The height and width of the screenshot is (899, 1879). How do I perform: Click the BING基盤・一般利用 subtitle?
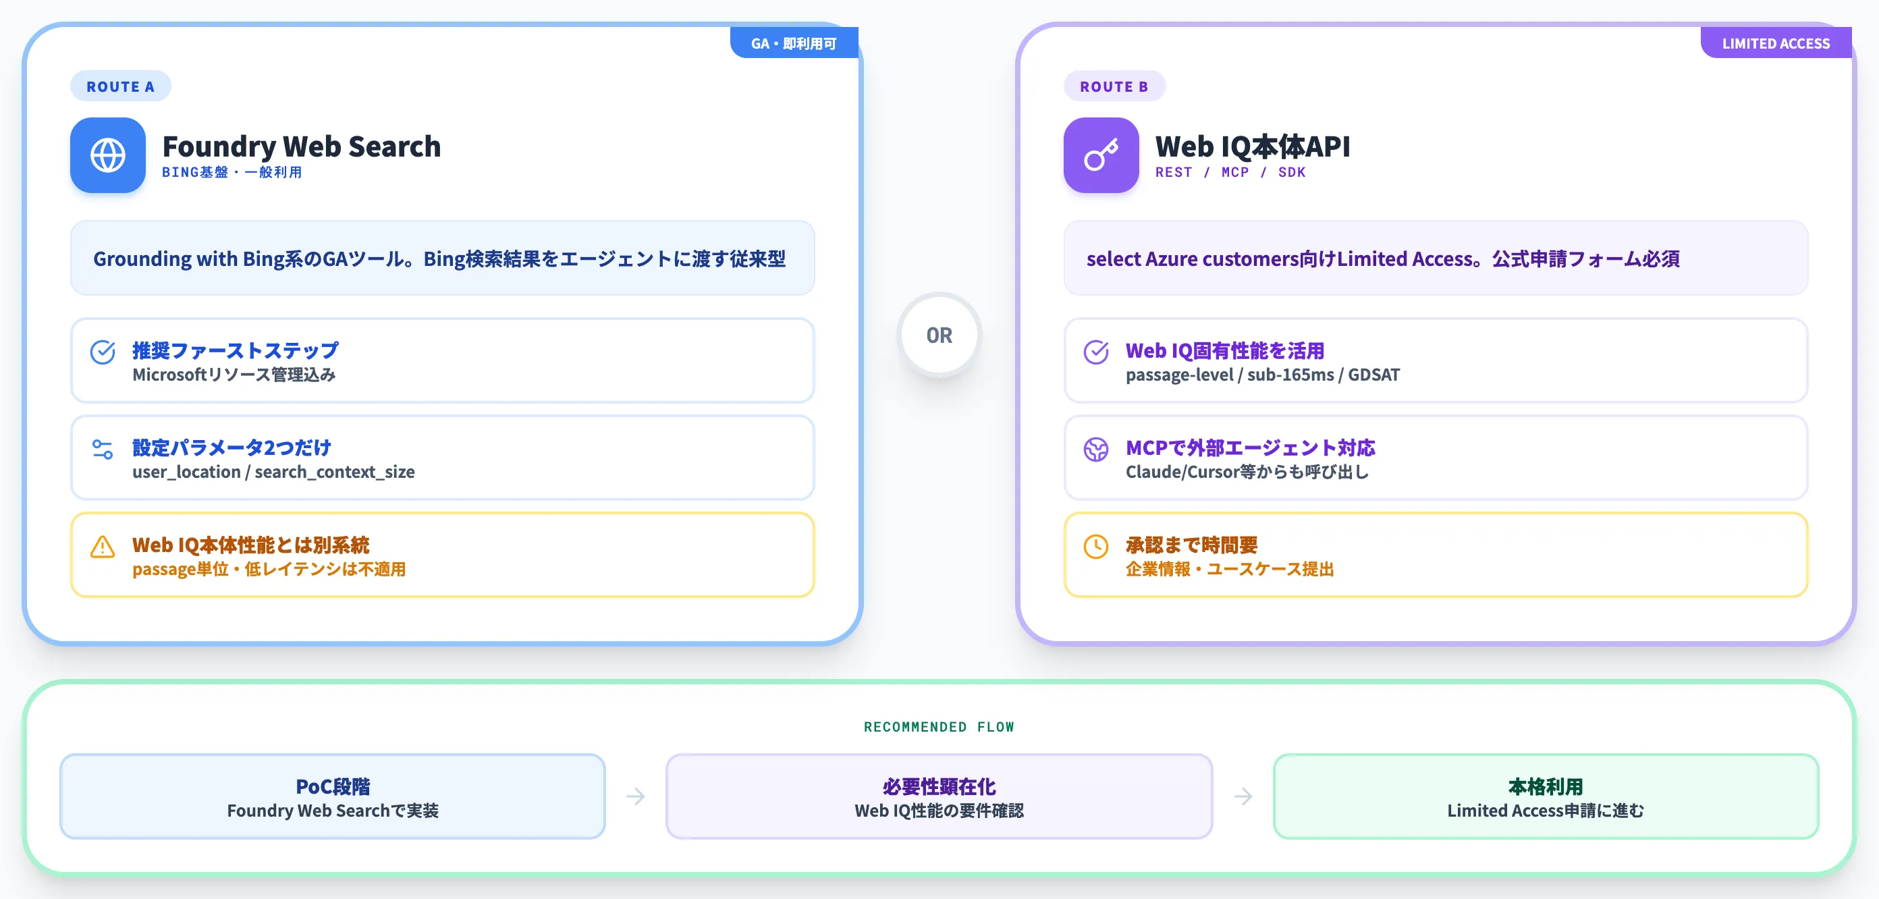click(x=232, y=173)
